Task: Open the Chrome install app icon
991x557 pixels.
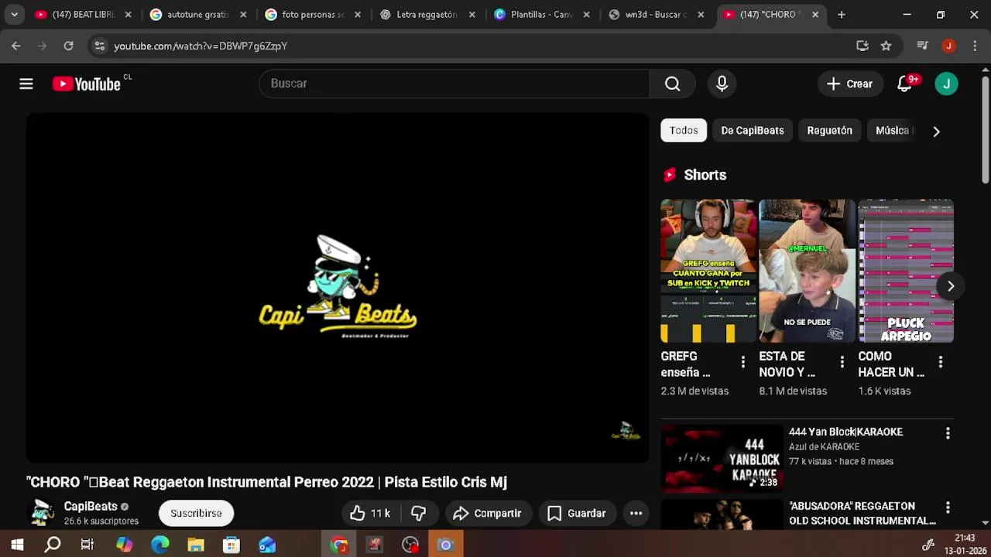Action: pyautogui.click(x=862, y=46)
